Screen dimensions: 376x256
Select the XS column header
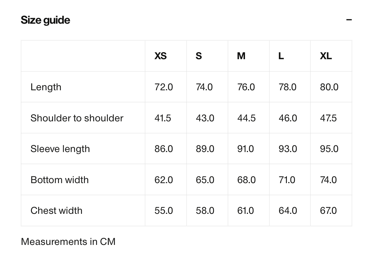[x=160, y=56]
